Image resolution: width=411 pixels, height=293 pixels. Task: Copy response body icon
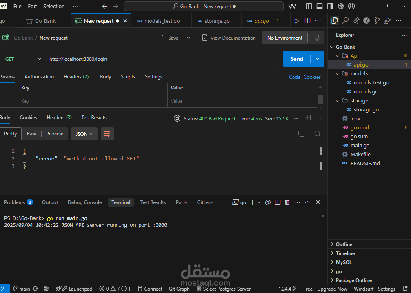pyautogui.click(x=301, y=134)
